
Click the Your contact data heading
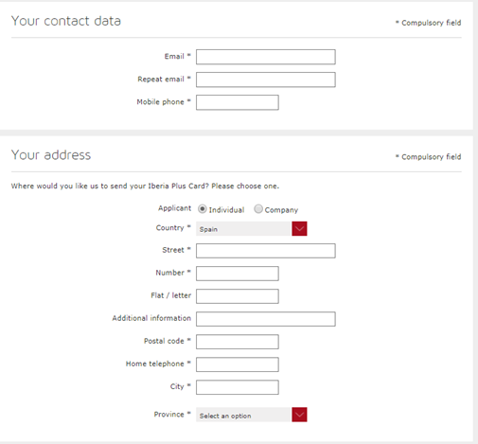click(66, 21)
